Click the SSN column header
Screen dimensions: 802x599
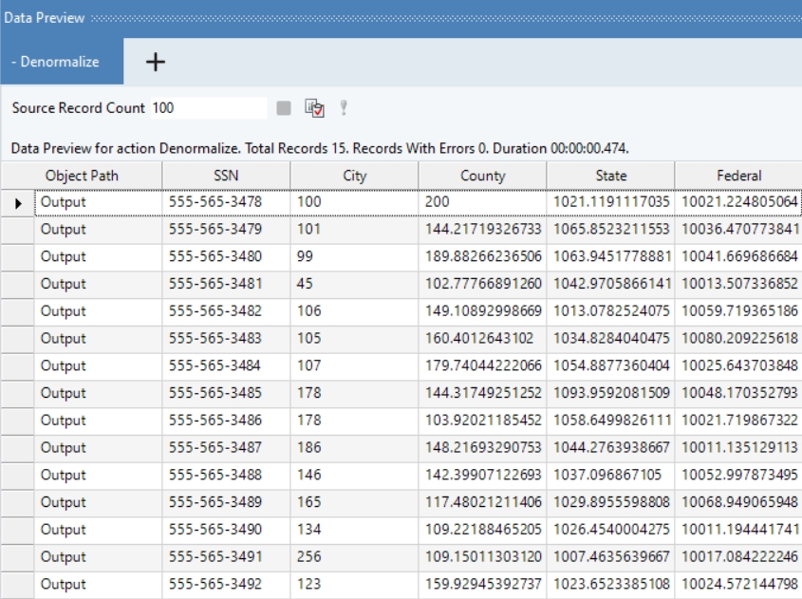click(x=226, y=176)
